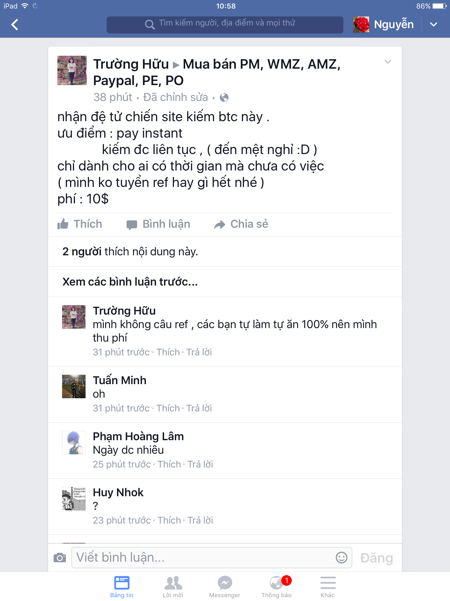Focus the Viết bình luận comment field
The width and height of the screenshot is (450, 601).
212,558
